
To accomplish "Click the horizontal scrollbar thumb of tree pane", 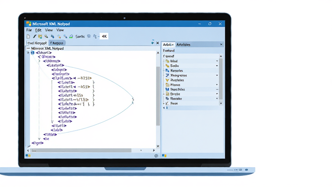I will click(x=81, y=150).
